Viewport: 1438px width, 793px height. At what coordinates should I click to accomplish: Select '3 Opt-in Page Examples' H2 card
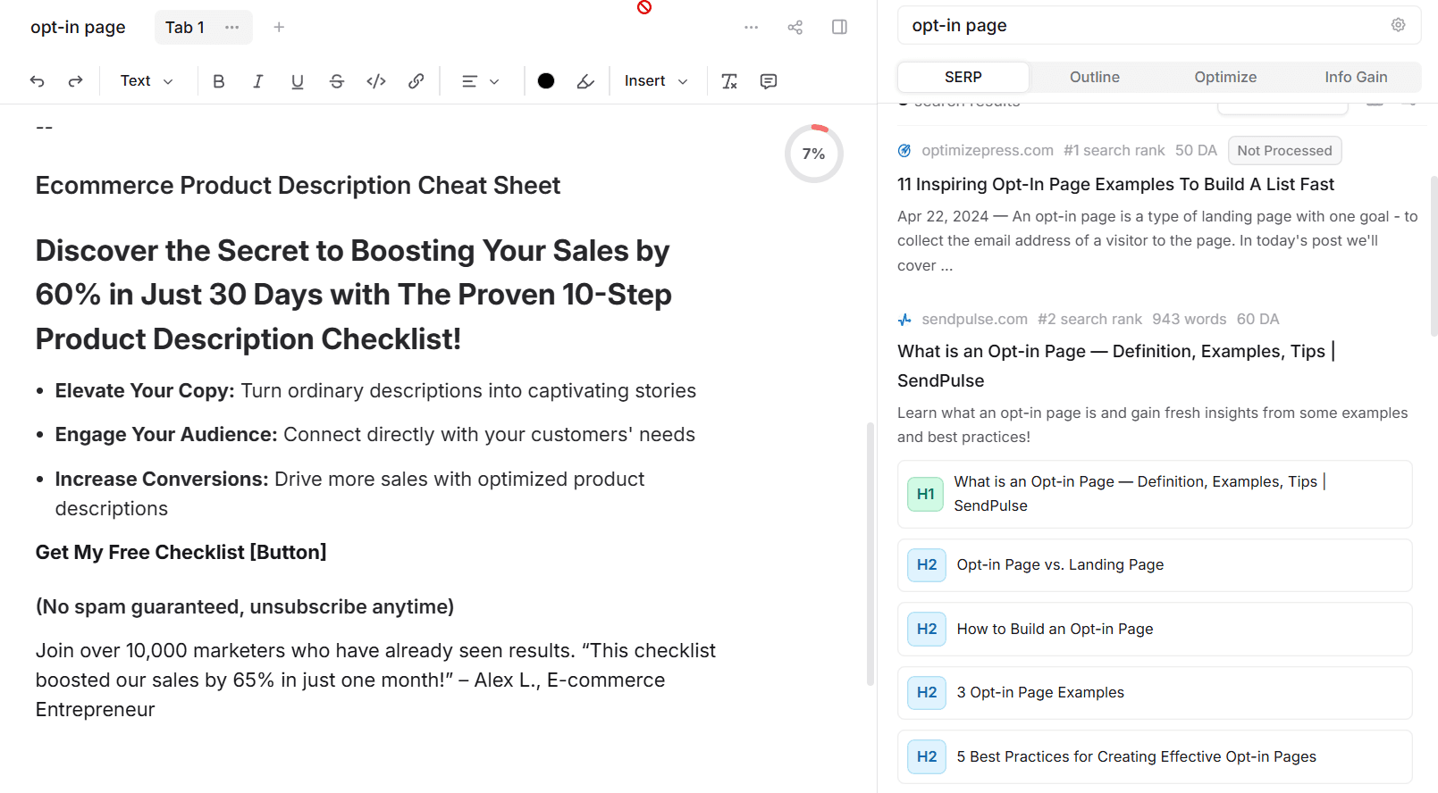[1155, 693]
